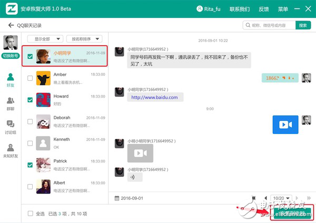The image size is (316, 223).
Task: Click the 恢复到电脑 recover button
Action: (291, 214)
